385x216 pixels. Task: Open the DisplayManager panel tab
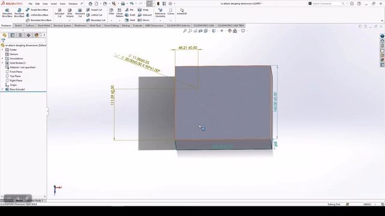coord(36,35)
